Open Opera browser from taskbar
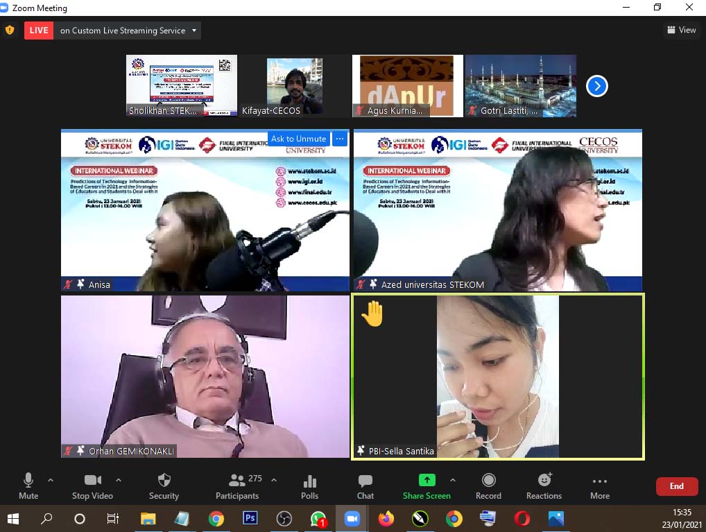 click(x=522, y=519)
